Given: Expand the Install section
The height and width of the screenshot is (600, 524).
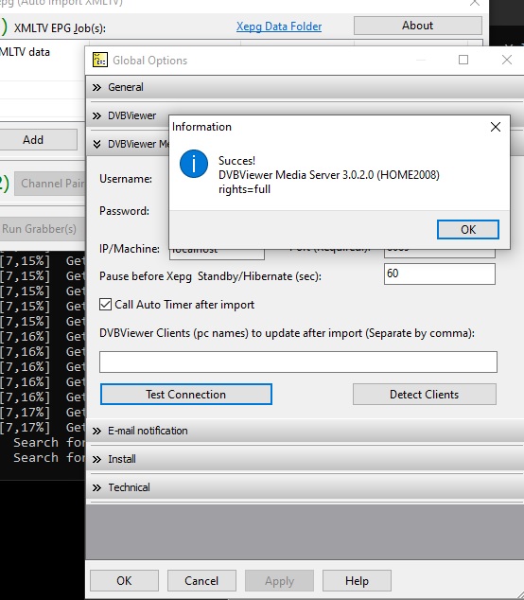Looking at the screenshot, I should point(305,459).
